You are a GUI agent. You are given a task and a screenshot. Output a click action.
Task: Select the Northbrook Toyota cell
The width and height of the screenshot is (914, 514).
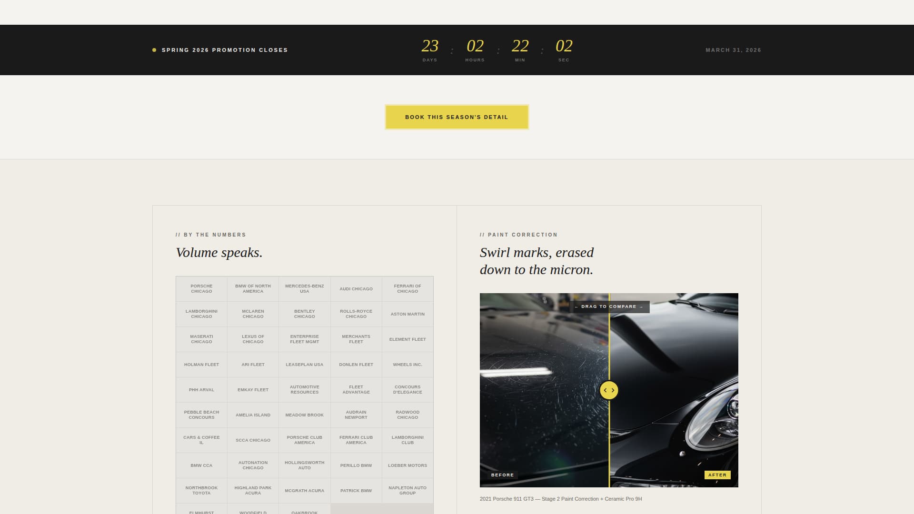click(x=201, y=491)
